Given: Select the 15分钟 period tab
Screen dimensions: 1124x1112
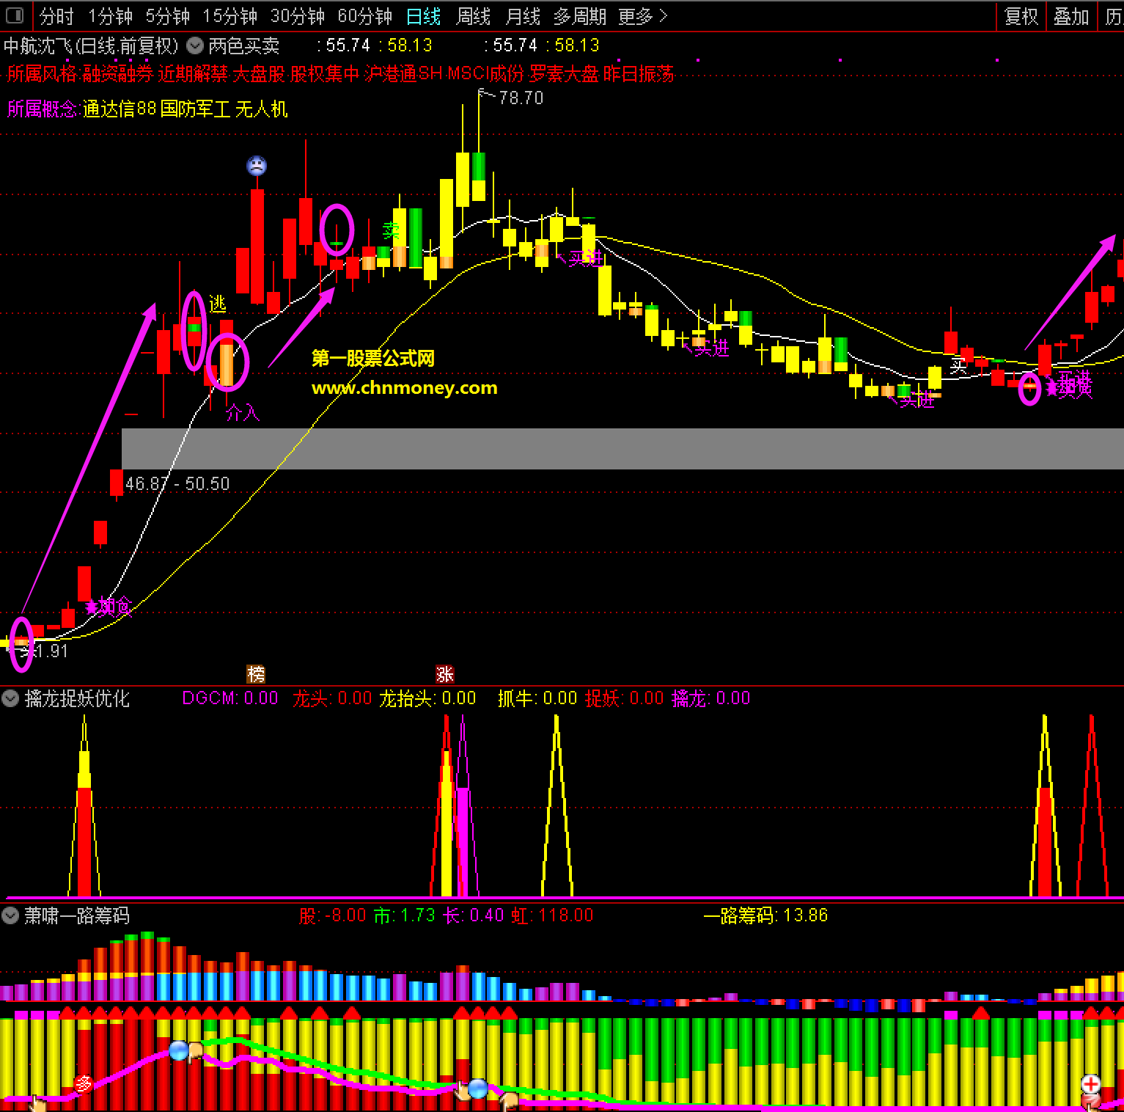Looking at the screenshot, I should point(229,16).
